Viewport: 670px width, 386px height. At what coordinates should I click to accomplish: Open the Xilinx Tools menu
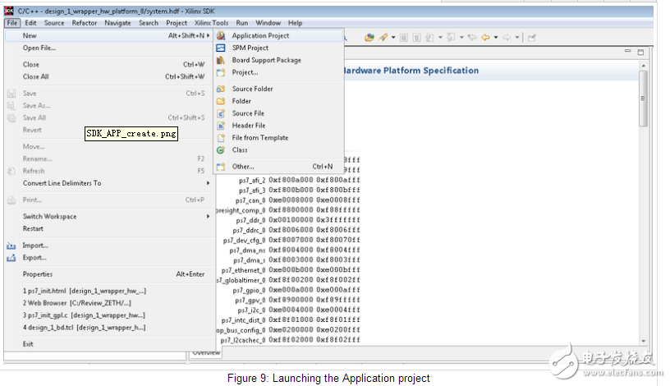(x=212, y=23)
